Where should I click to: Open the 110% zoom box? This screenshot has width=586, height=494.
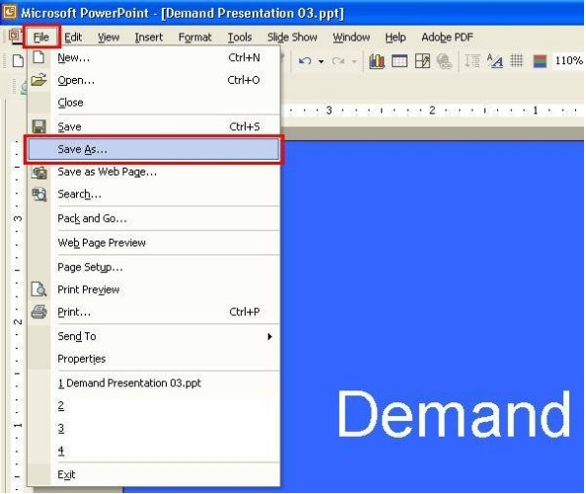pos(568,60)
